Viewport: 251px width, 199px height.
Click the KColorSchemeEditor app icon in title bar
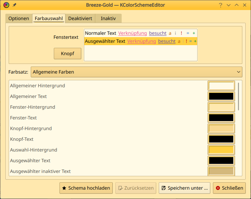(6, 5)
